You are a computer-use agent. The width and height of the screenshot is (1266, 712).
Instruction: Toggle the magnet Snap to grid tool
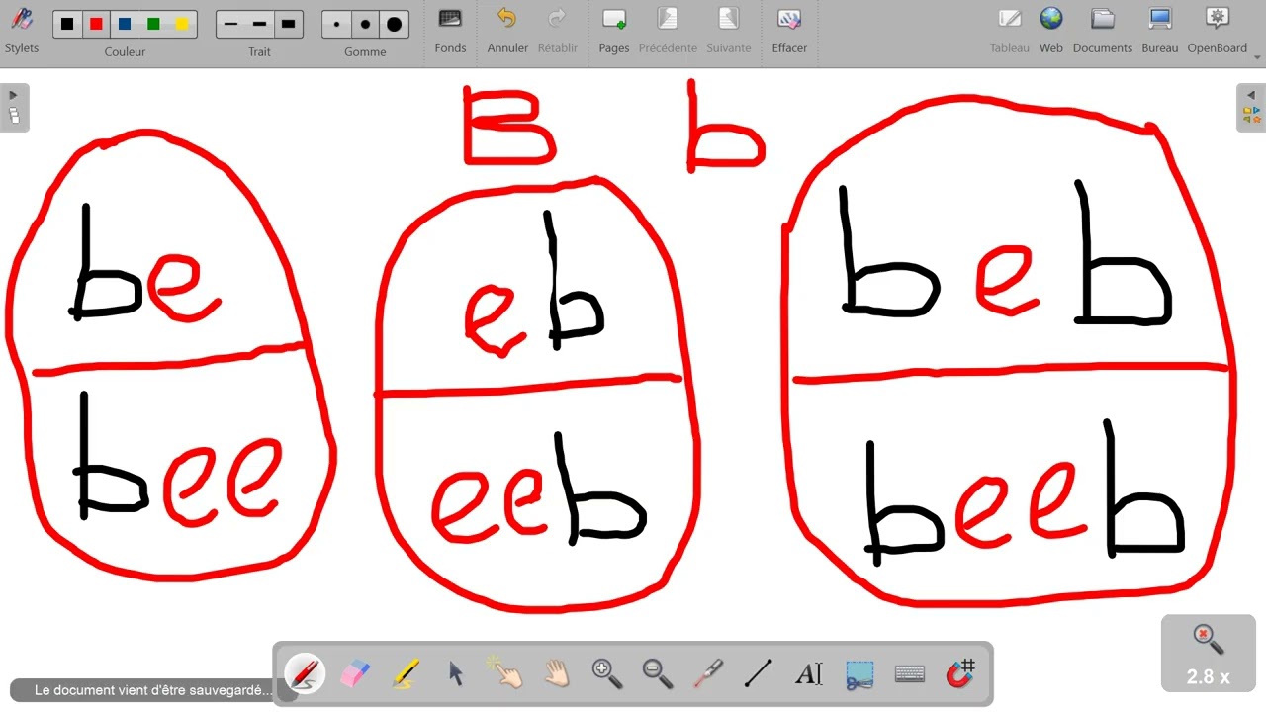960,673
